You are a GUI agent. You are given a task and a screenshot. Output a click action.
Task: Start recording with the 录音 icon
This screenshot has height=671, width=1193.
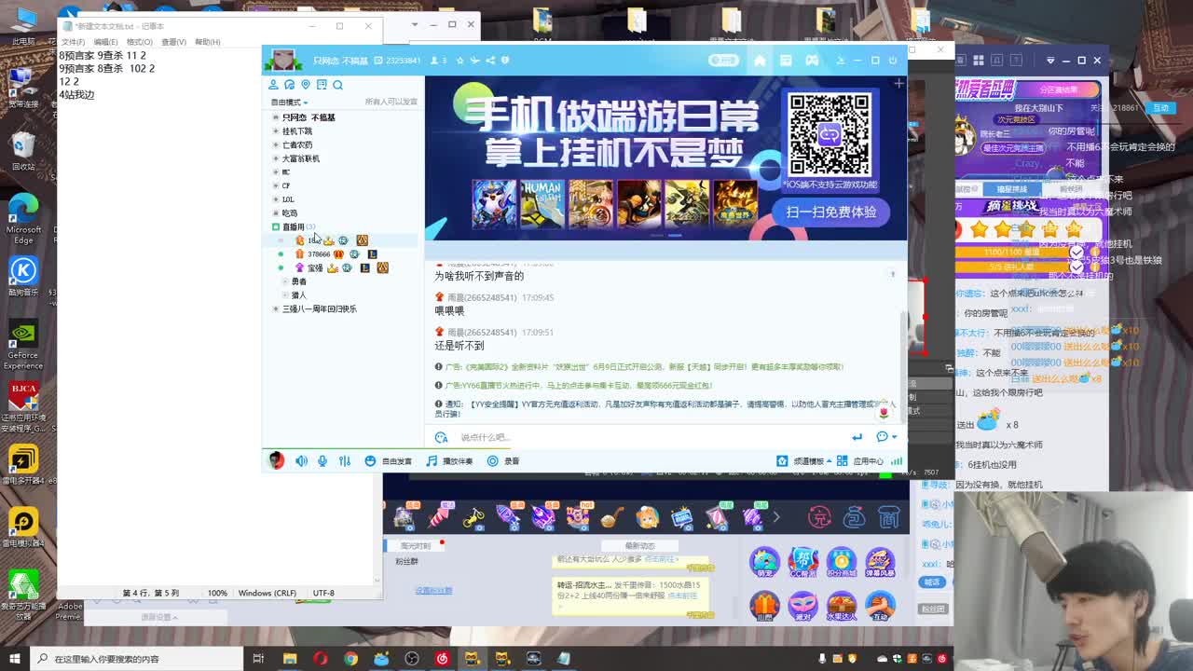(x=493, y=460)
